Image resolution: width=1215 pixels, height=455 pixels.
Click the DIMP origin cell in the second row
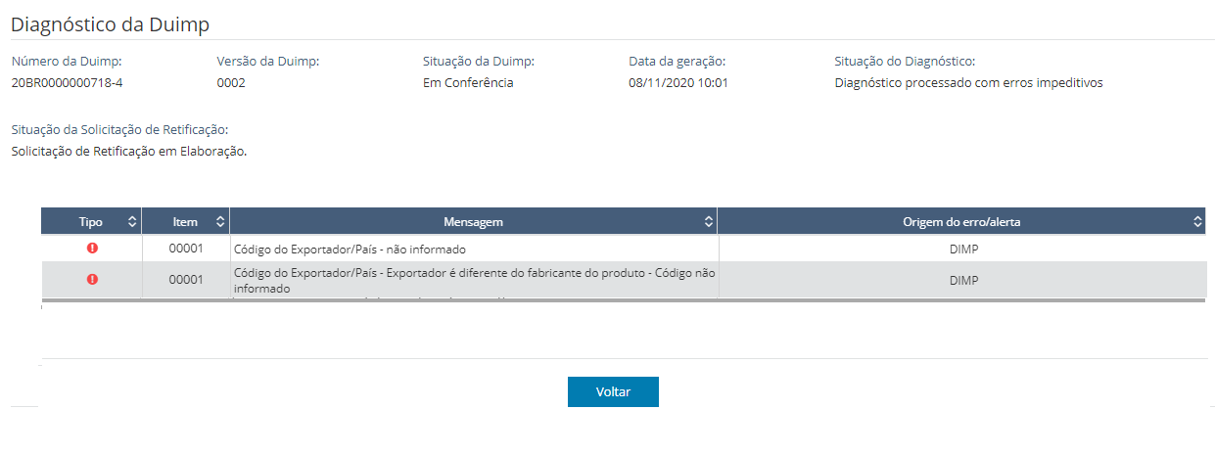coord(963,280)
